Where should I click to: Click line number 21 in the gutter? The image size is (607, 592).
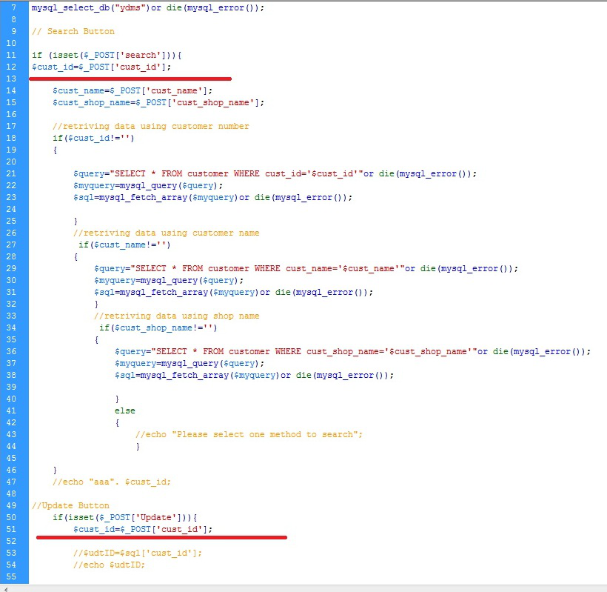point(11,173)
